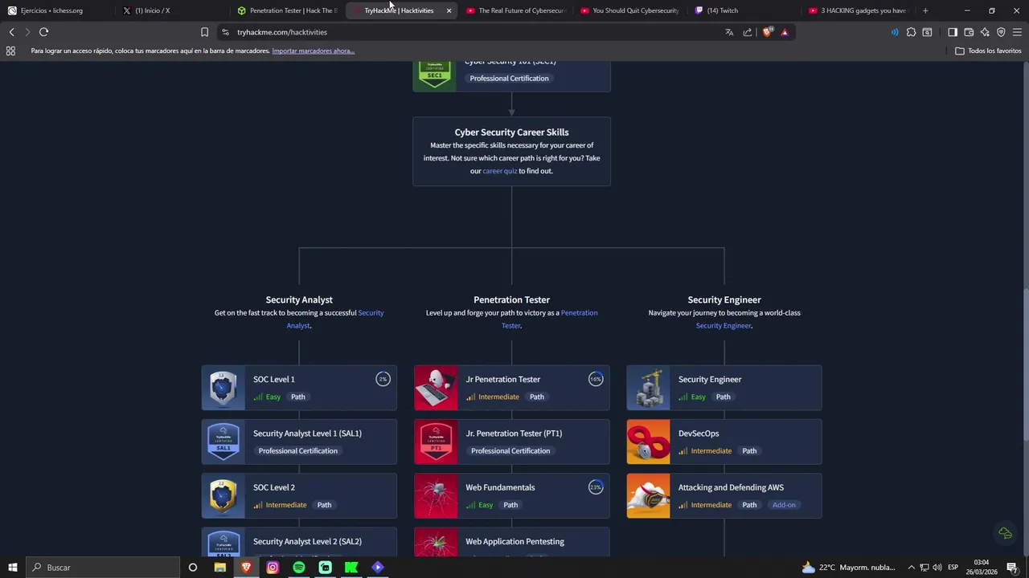Screen dimensions: 1029x578
Task: Click the Add-on tag on AWS card
Action: coord(784,505)
